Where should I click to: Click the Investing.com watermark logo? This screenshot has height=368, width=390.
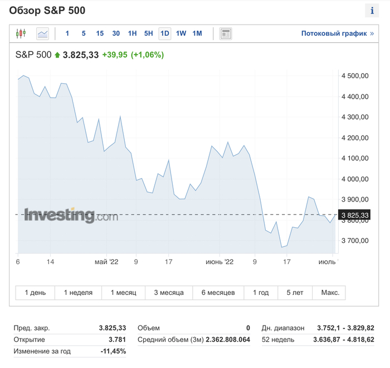(x=71, y=215)
